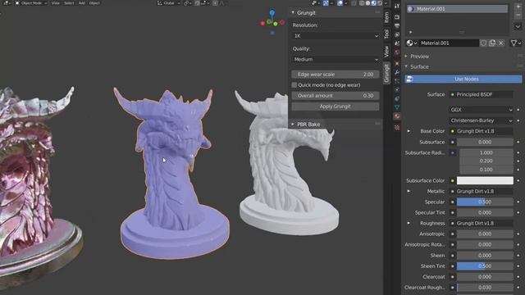Expand the Base Color node inputs

(x=409, y=131)
